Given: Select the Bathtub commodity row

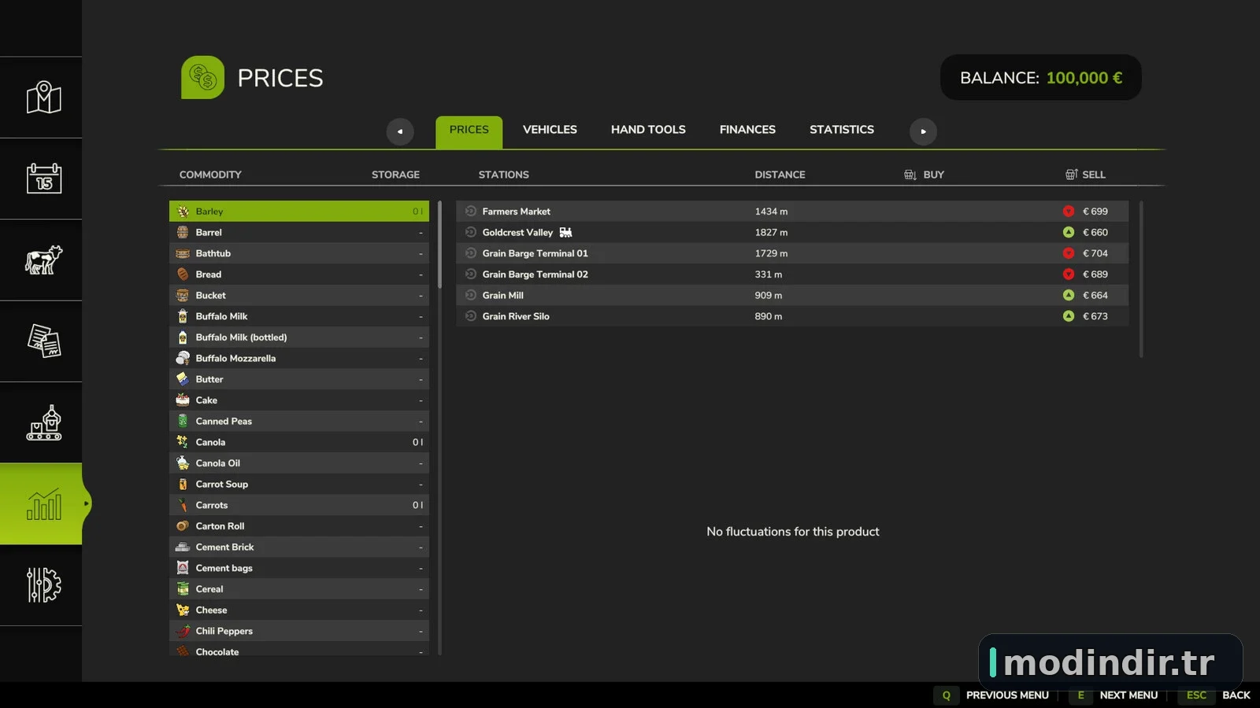Looking at the screenshot, I should click(299, 253).
